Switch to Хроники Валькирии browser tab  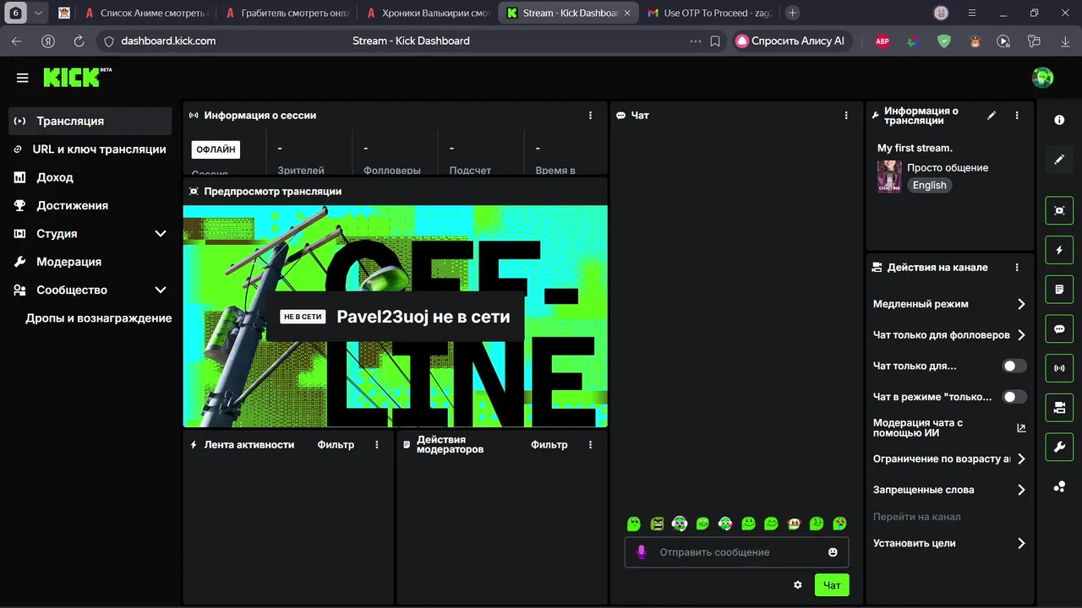click(x=428, y=13)
